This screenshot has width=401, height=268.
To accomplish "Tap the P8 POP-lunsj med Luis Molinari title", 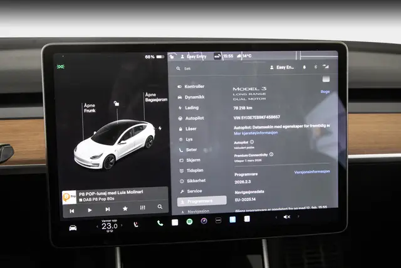I will [111, 193].
